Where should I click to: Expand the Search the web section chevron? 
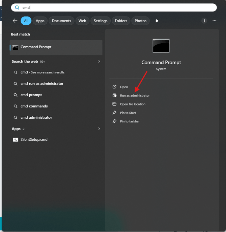pos(99,62)
